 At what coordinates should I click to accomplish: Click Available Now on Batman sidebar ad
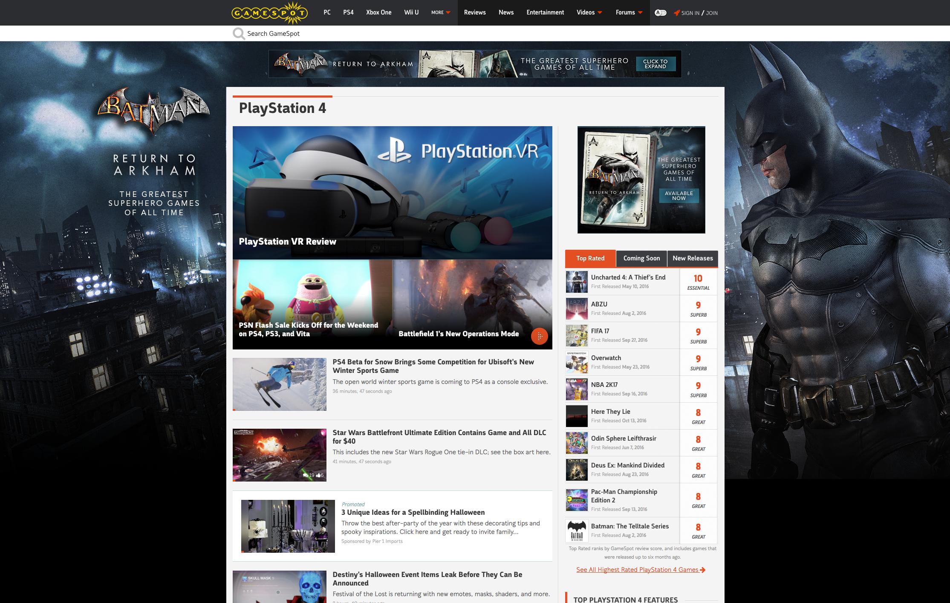coord(679,196)
